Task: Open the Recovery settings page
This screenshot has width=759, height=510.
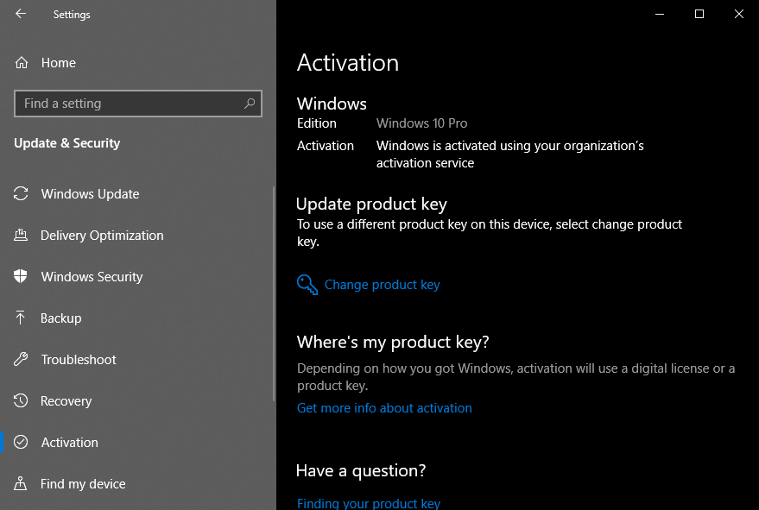Action: [138, 400]
